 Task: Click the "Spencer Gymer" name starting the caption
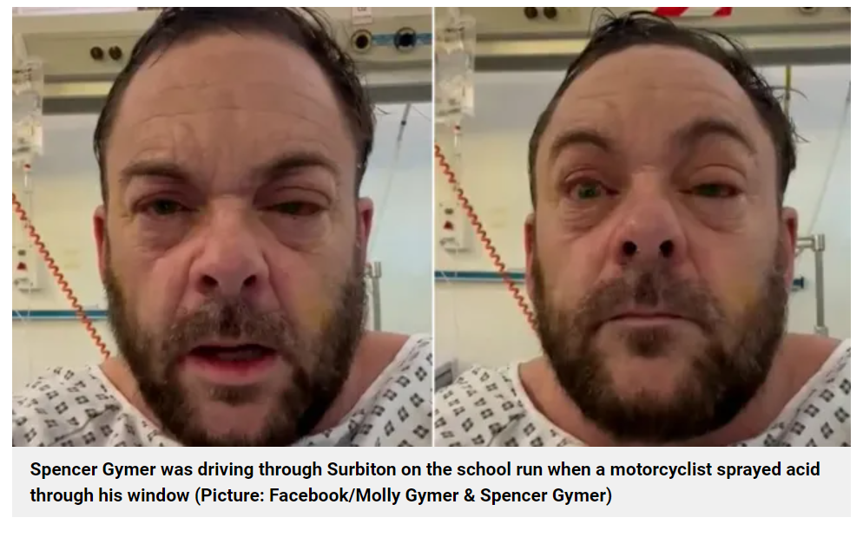tap(92, 470)
